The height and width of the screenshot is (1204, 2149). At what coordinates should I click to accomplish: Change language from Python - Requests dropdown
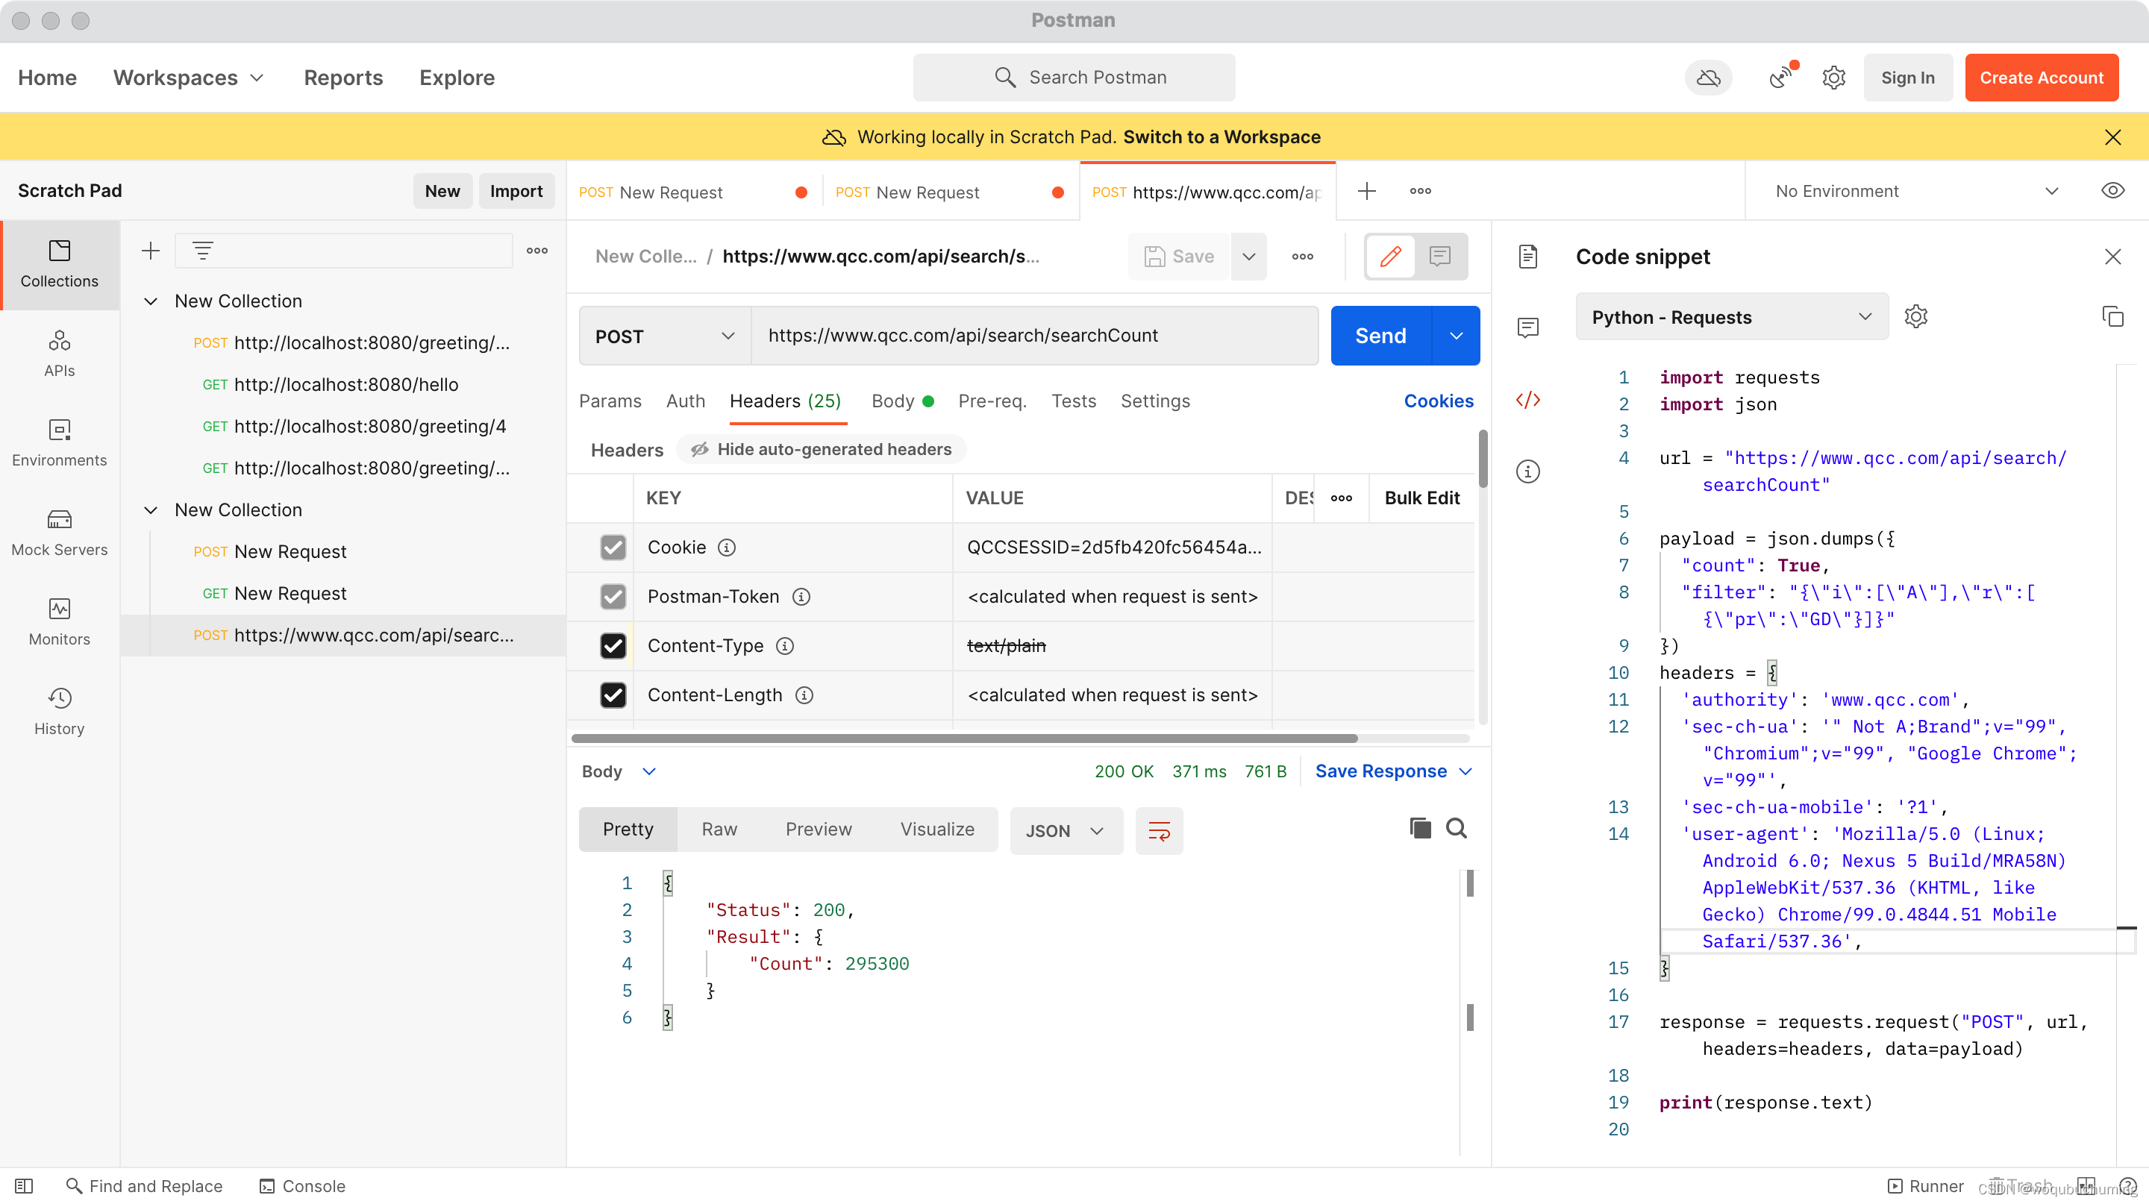pos(1731,317)
